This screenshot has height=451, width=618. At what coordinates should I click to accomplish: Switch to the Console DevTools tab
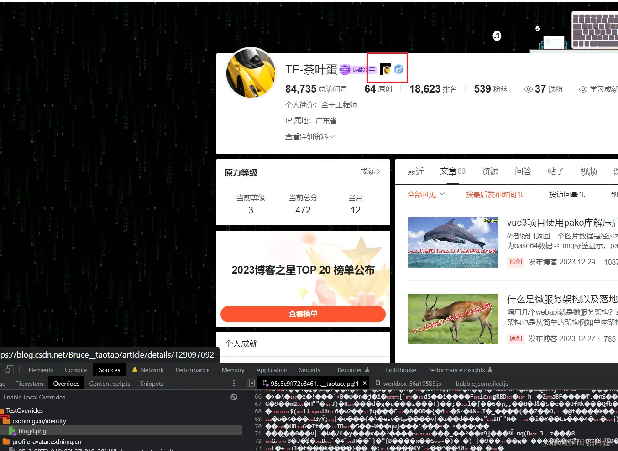(x=76, y=370)
